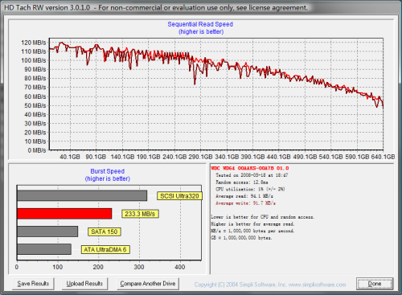Click the 0 MB/s axis label
The width and height of the screenshot is (402, 295).
pyautogui.click(x=37, y=150)
